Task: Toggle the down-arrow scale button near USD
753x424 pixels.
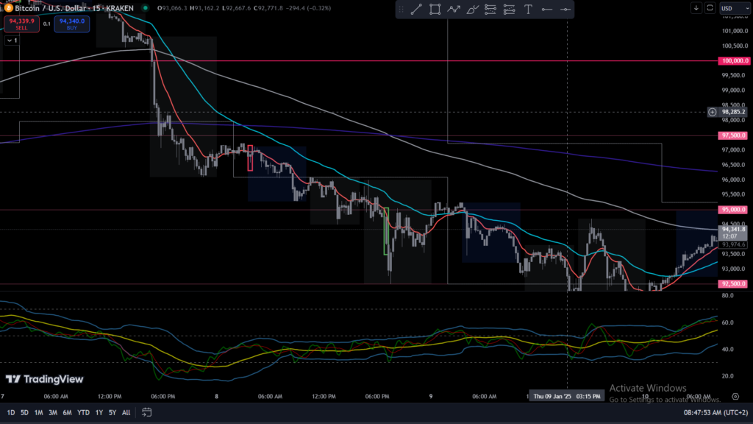Action: click(x=696, y=8)
